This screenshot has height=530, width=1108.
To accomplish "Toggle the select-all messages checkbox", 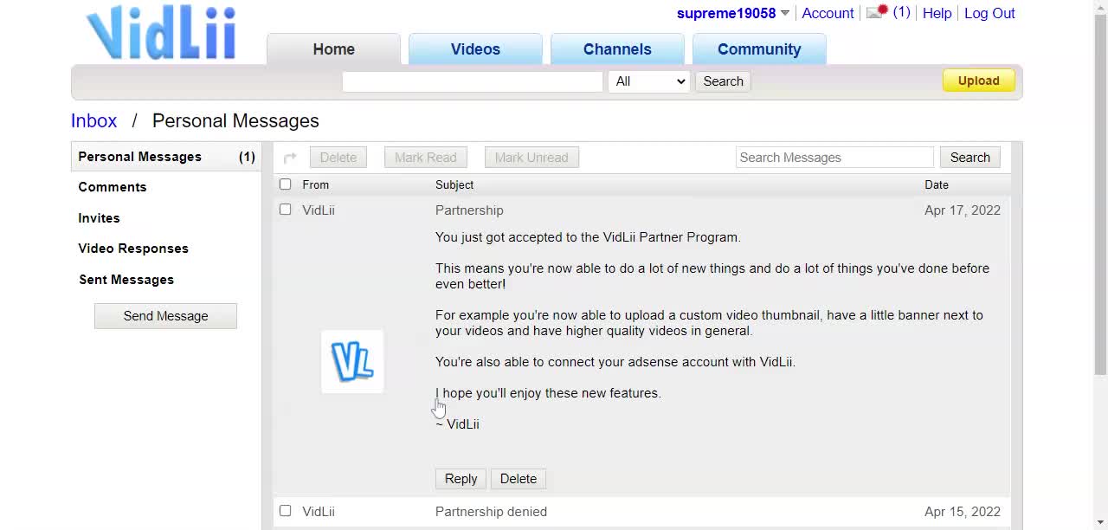I will pyautogui.click(x=285, y=184).
